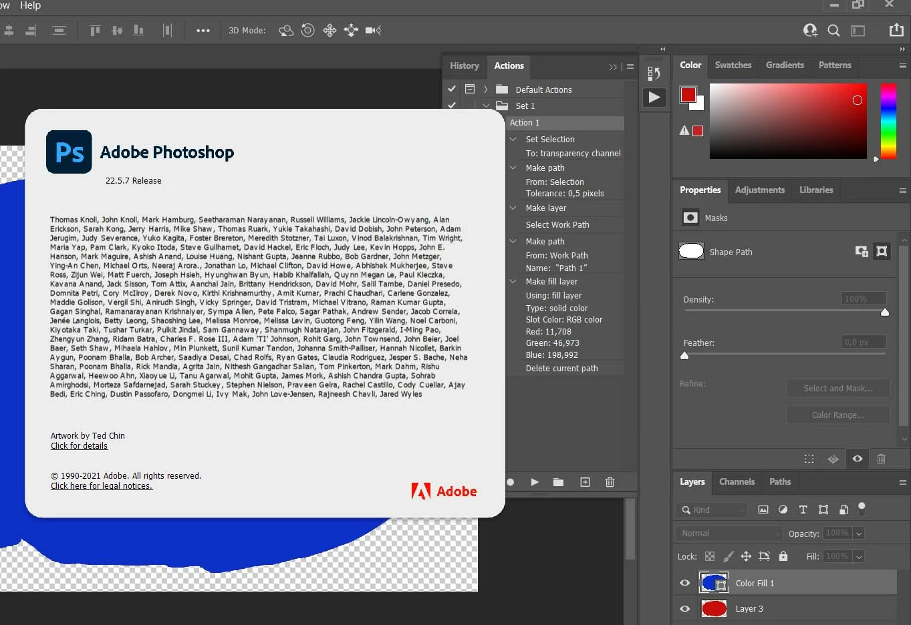Viewport: 911px width, 625px height.
Task: Click the legal notices link
Action: pos(102,486)
